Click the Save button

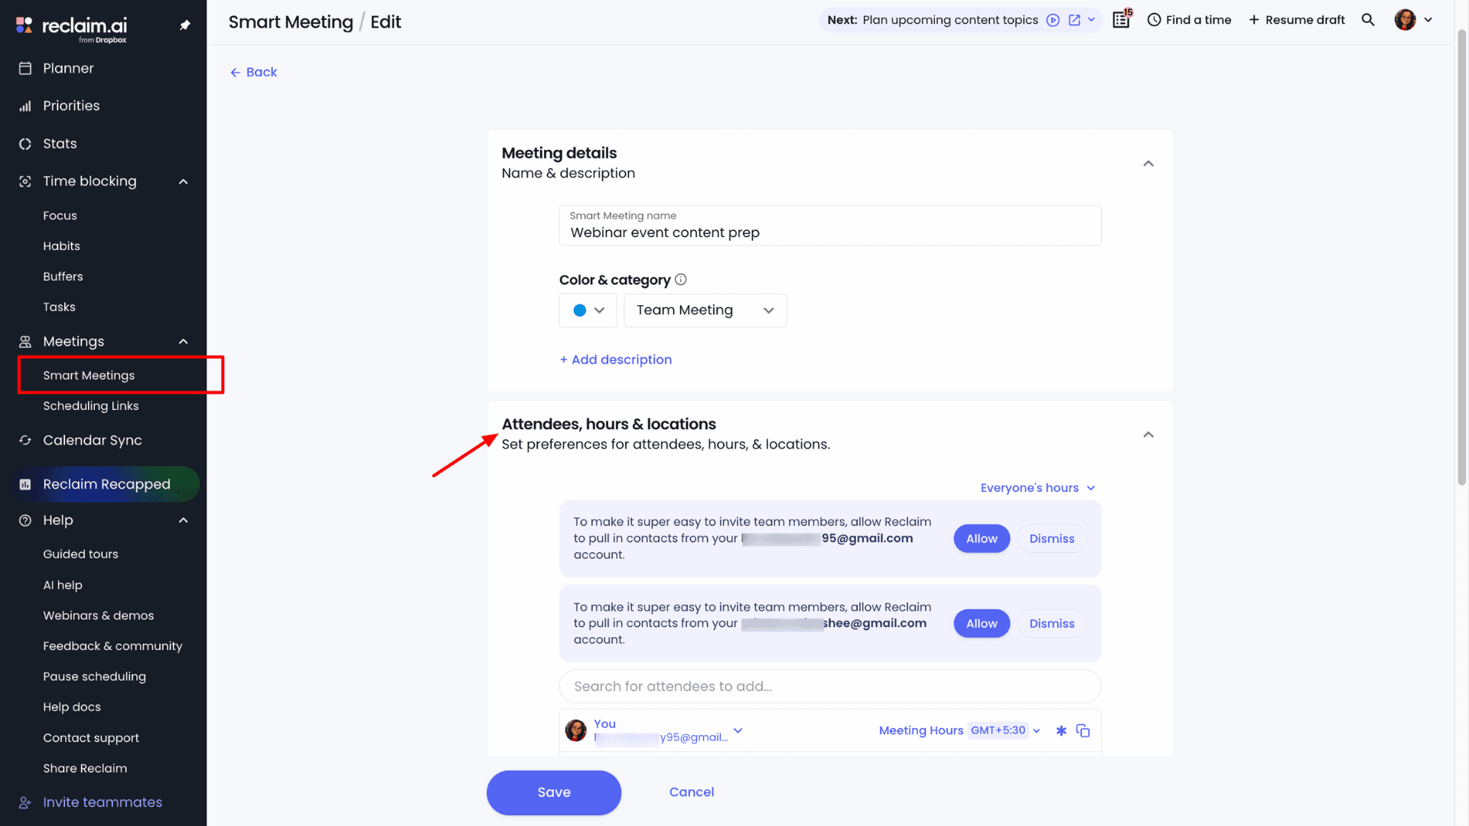pyautogui.click(x=553, y=792)
